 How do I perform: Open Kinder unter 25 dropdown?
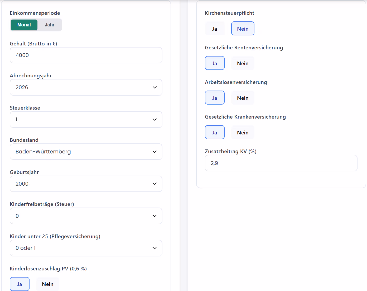(86, 248)
